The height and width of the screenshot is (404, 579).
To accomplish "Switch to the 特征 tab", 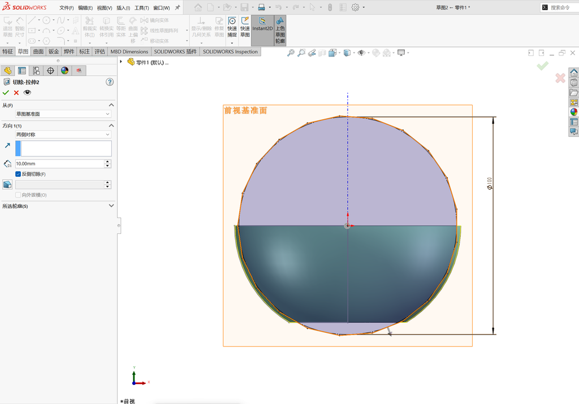I will 7,51.
